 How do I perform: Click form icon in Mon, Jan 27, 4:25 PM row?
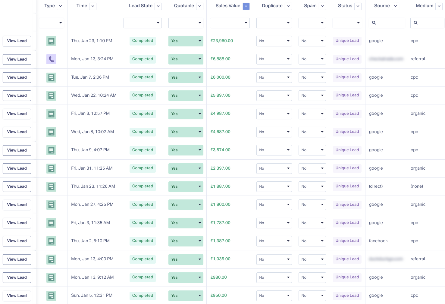click(51, 205)
